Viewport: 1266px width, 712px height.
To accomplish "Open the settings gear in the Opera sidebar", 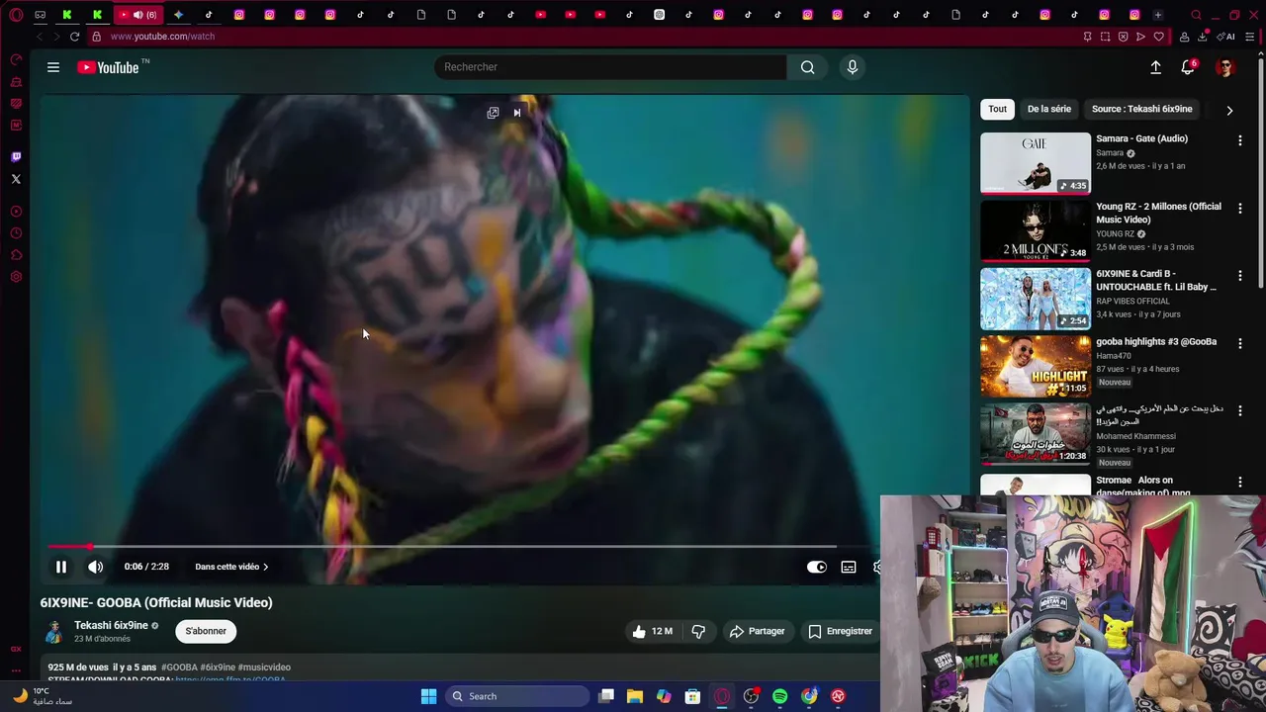I will tap(16, 277).
